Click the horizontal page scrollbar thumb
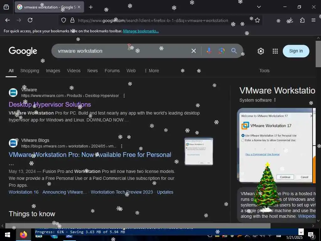Viewport: 321px width, 241px height. (138, 226)
